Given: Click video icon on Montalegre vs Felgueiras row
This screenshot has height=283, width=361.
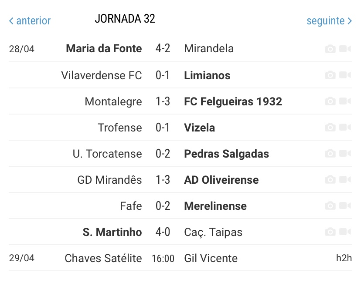Looking at the screenshot, I should (x=345, y=101).
